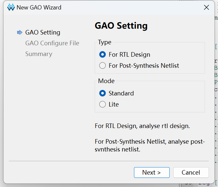Click the Next > button
Viewport: 218px width, 187px height.
point(152,172)
